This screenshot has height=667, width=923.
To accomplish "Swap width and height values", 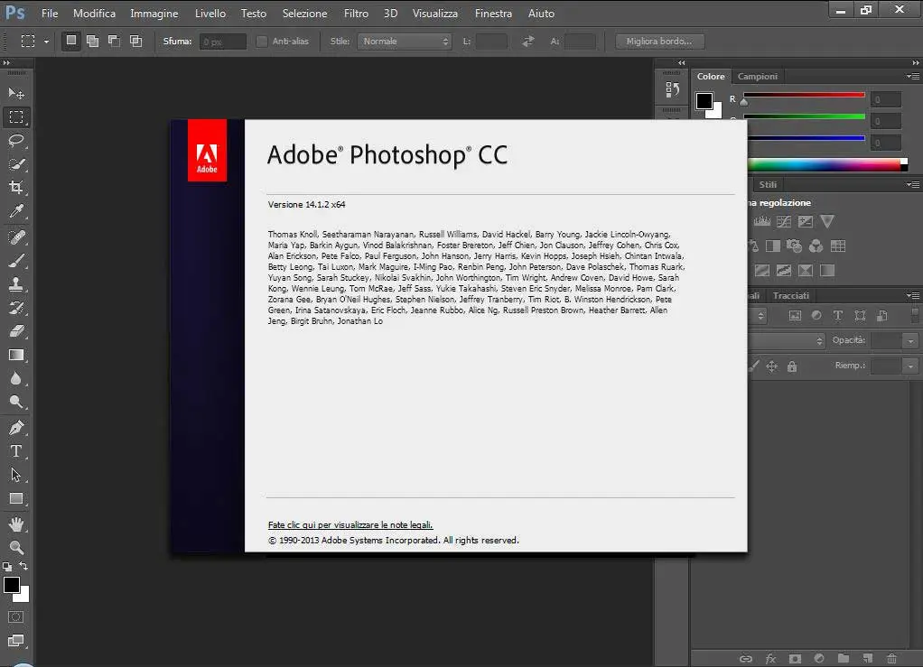I will (528, 42).
